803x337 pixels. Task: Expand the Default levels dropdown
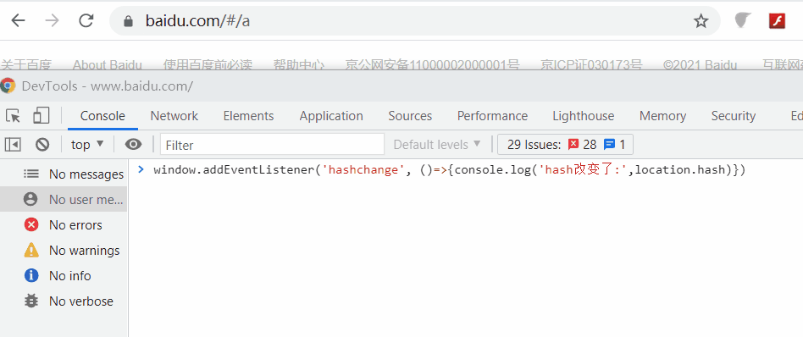(437, 145)
